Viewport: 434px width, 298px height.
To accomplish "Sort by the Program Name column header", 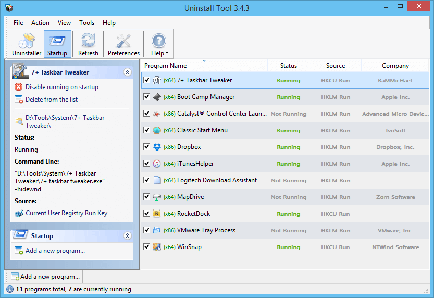I will 205,66.
